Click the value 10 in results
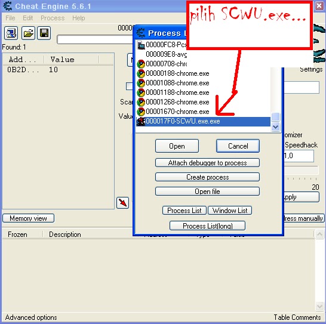The width and height of the screenshot is (326, 324). tap(53, 70)
